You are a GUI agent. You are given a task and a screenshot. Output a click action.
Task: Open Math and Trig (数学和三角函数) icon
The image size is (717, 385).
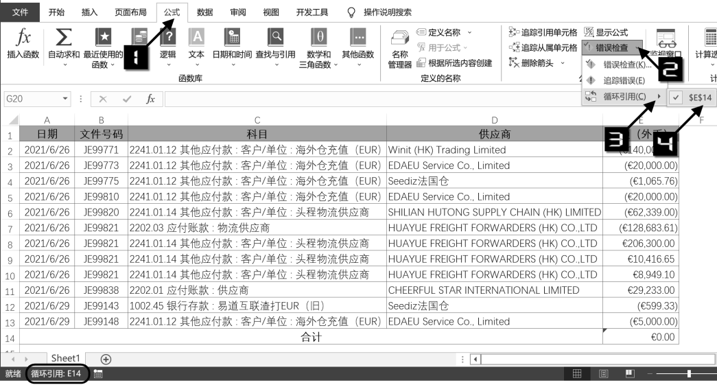point(319,38)
